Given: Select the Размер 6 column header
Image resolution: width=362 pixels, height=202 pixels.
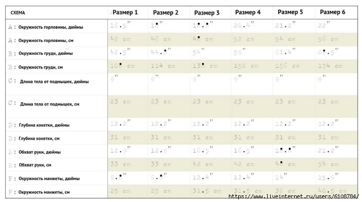Looking at the screenshot, I should [332, 12].
